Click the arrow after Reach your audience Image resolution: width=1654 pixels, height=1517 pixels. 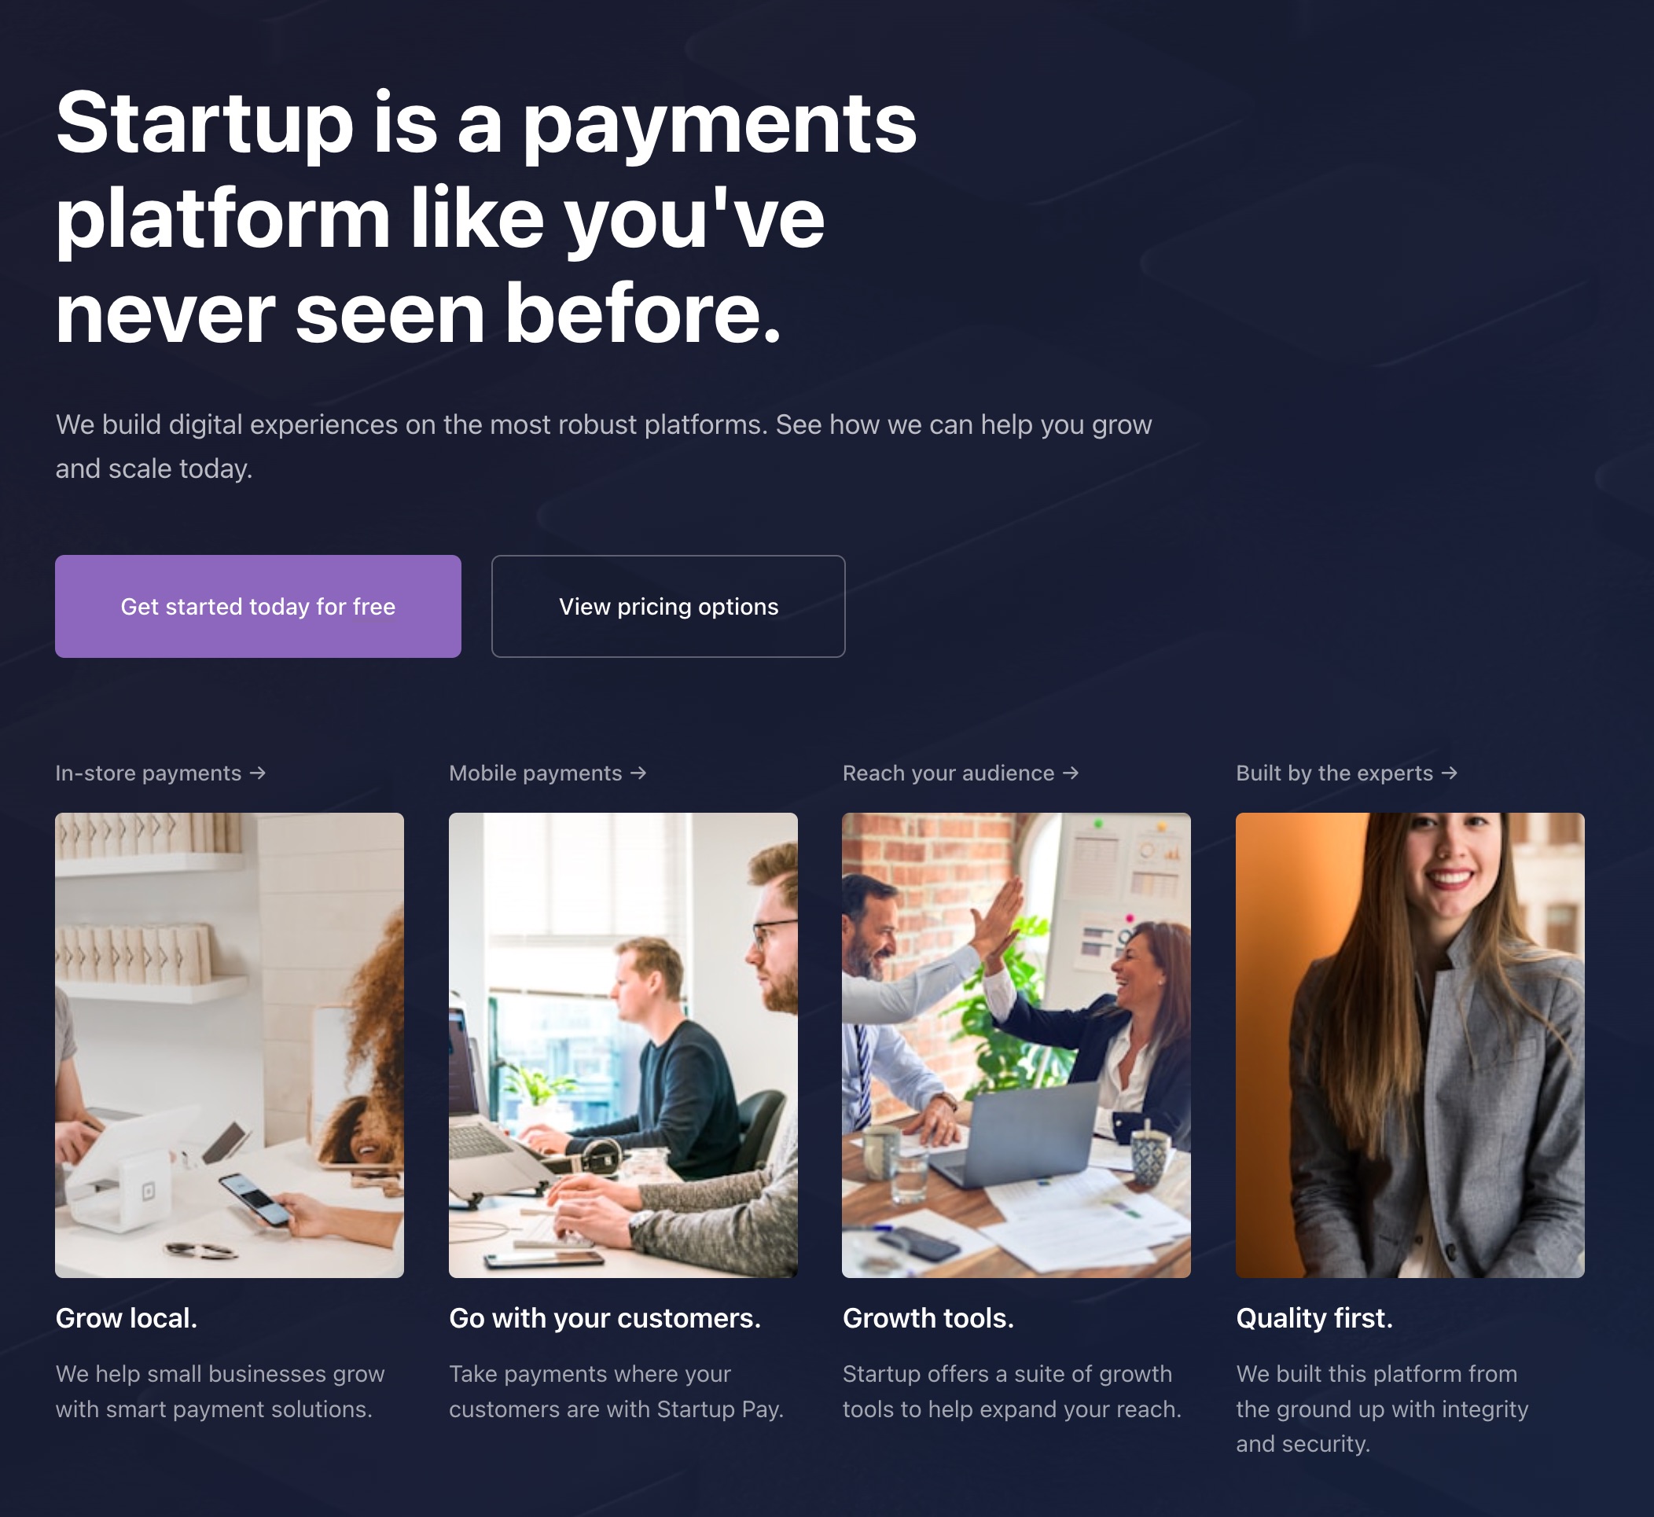[1071, 773]
